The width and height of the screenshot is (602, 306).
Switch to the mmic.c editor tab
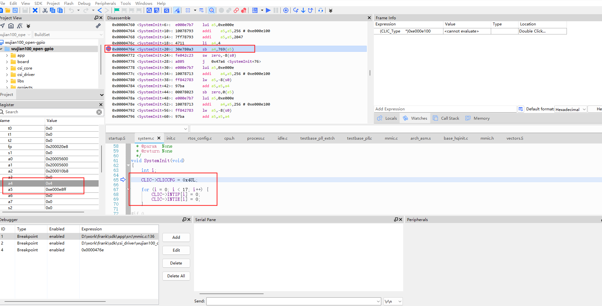coord(391,138)
